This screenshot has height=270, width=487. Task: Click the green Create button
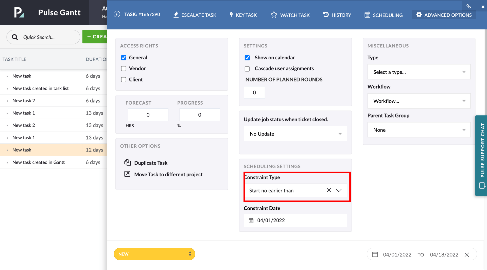[95, 37]
